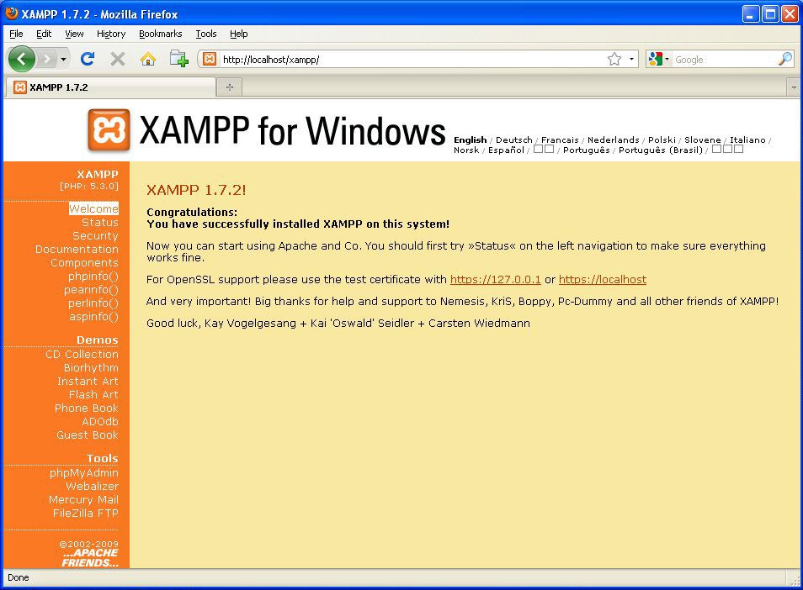Open Documentation from the sidebar
This screenshot has width=803, height=590.
[x=77, y=249]
